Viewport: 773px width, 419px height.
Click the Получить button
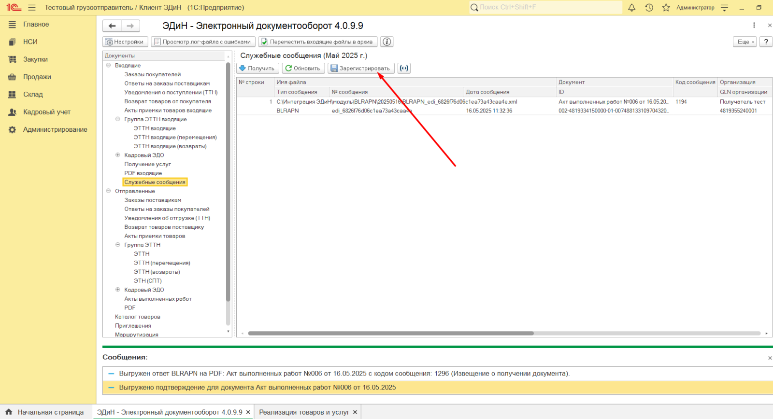click(x=258, y=68)
